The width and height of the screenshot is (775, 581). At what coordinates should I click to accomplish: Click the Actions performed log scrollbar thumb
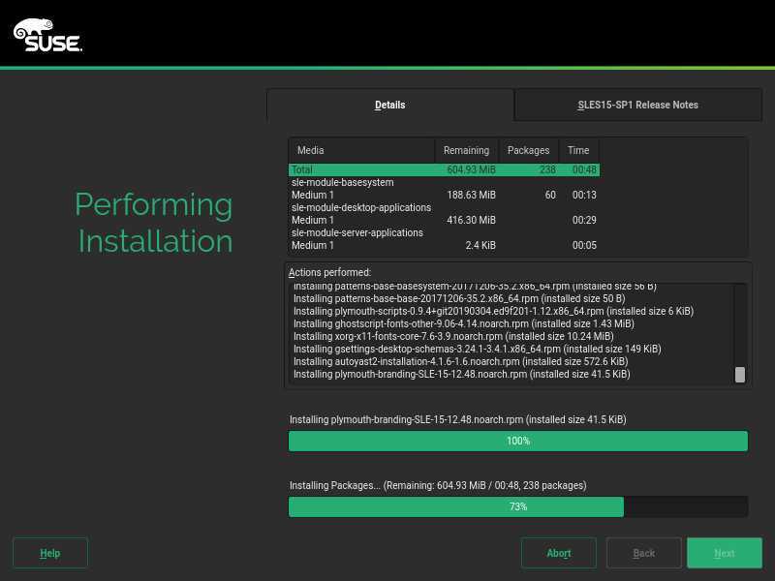[740, 374]
